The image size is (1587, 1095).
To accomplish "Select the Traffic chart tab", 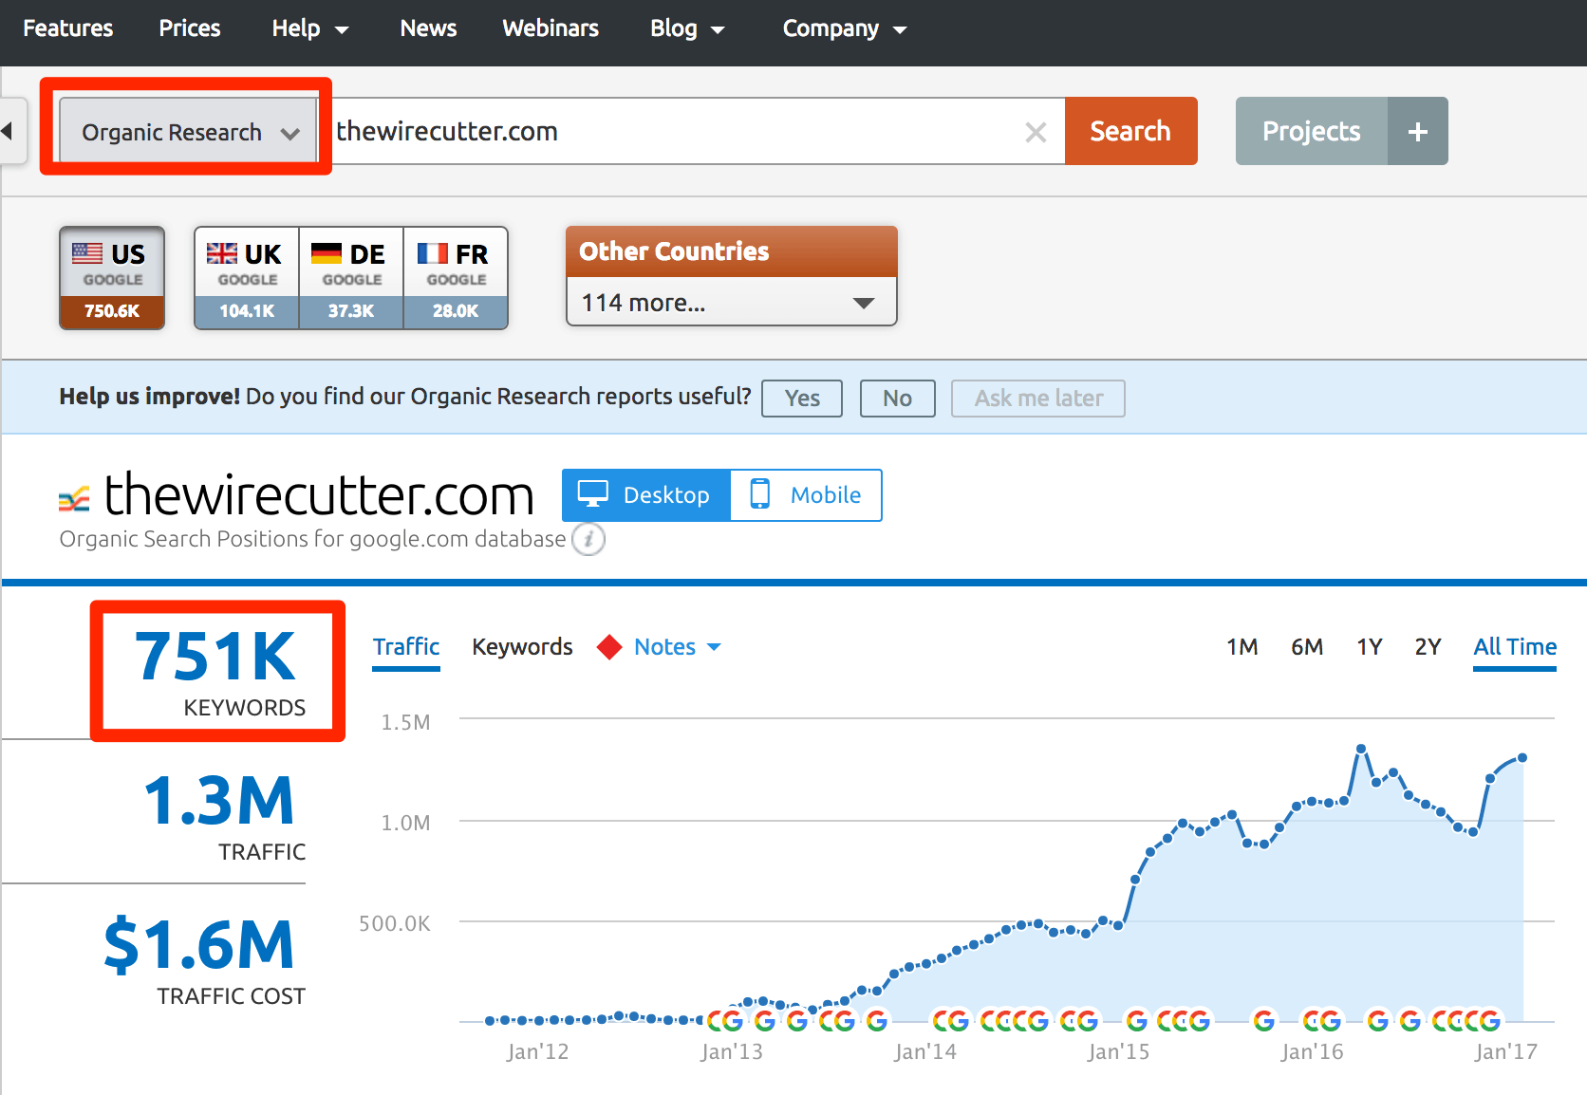I will [406, 647].
